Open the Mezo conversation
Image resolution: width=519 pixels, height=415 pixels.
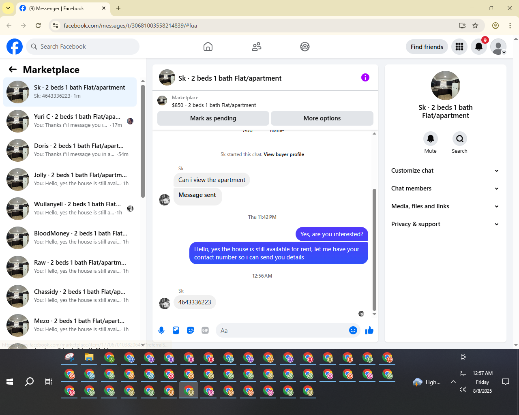[x=70, y=325]
